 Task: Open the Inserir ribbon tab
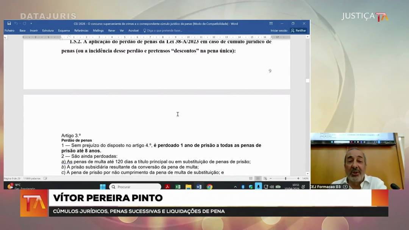(34, 31)
